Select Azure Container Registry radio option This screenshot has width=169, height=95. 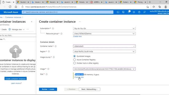[x=74, y=60]
